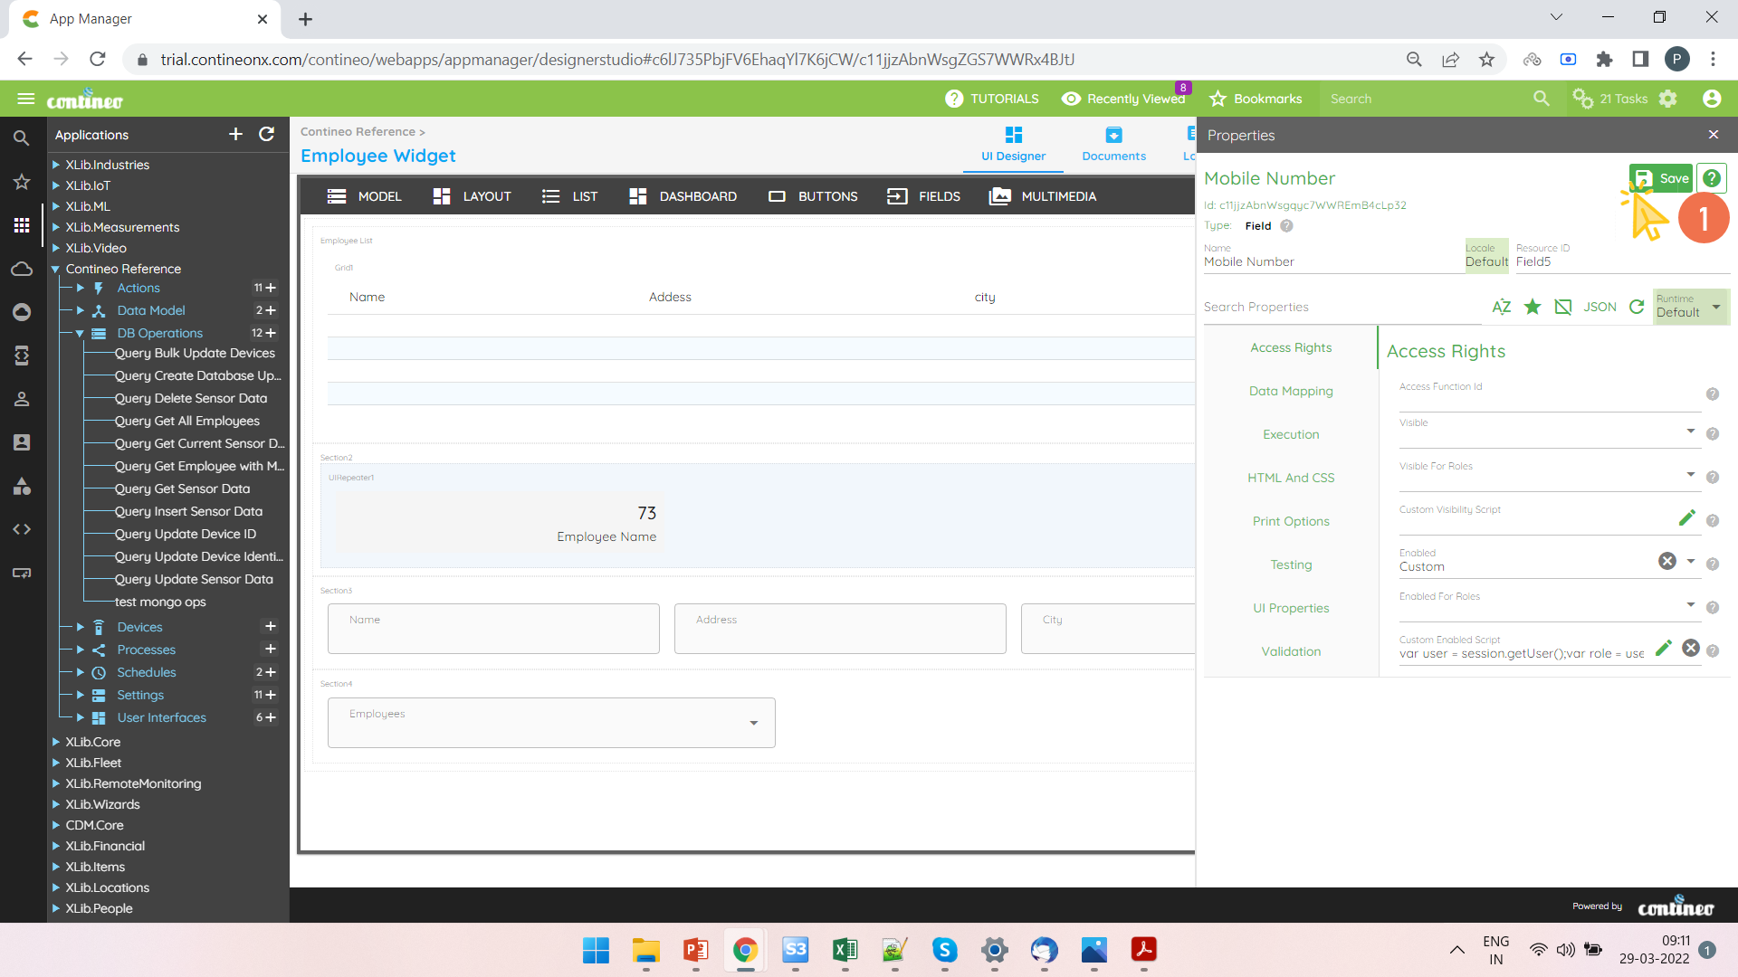
Task: Open Bookmarks from the top bar
Action: pos(1256,99)
